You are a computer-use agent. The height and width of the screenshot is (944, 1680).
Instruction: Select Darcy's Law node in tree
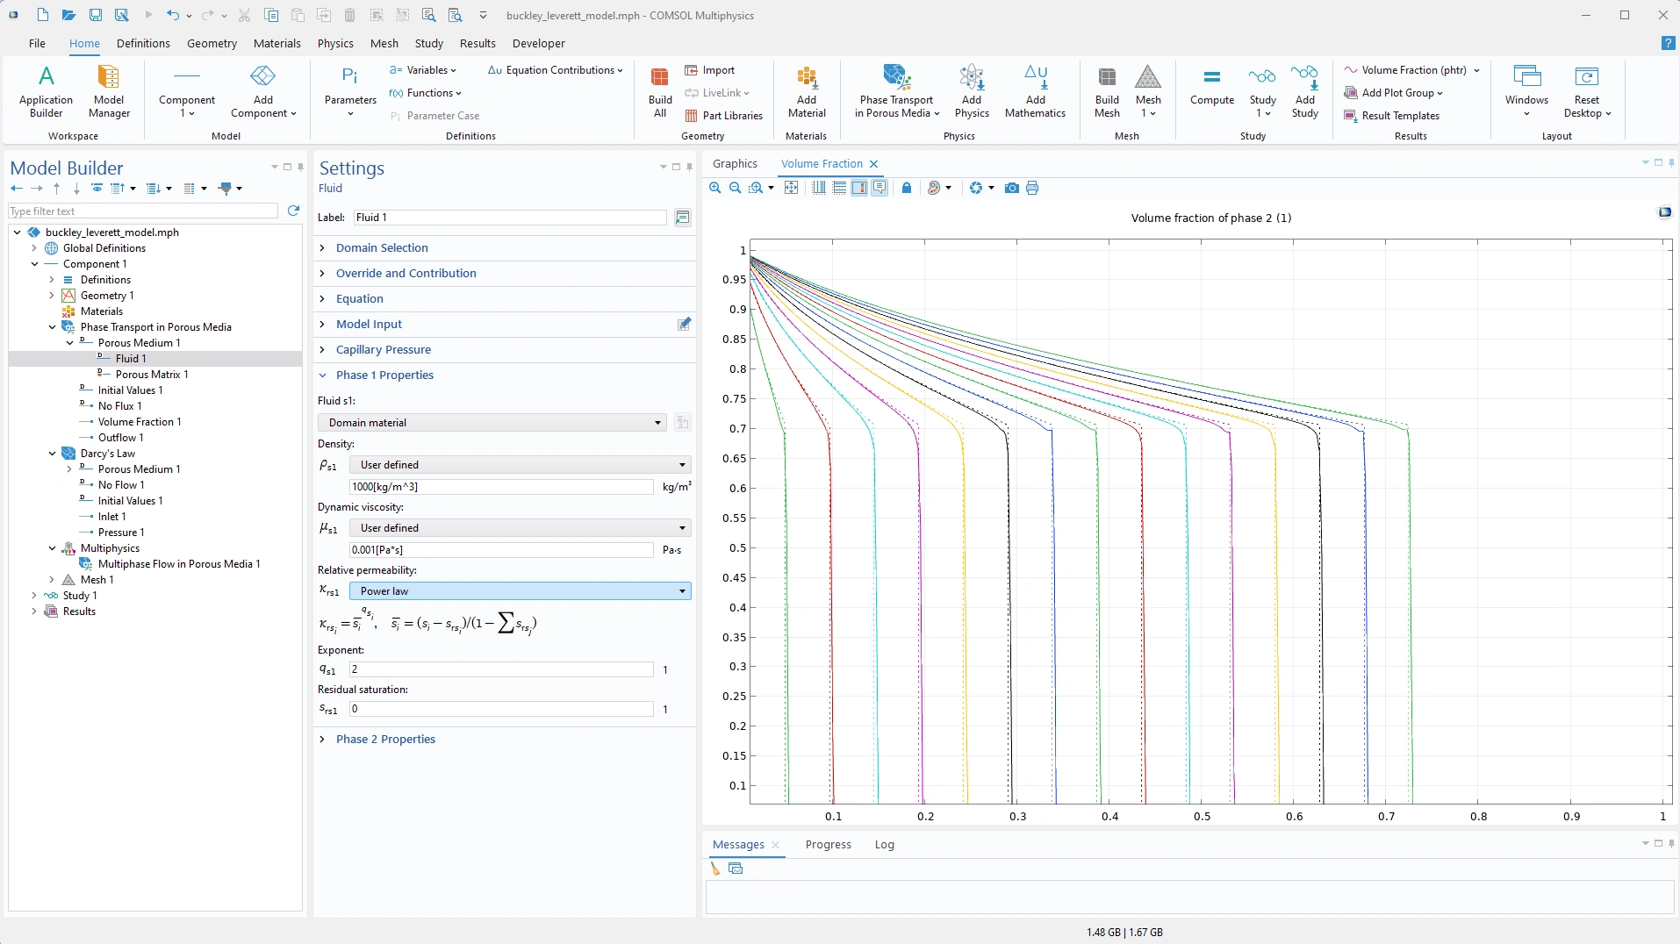(x=107, y=454)
